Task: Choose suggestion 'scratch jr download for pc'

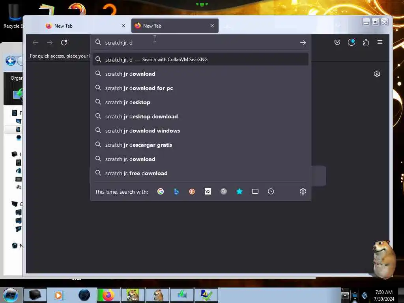Action: pyautogui.click(x=200, y=88)
